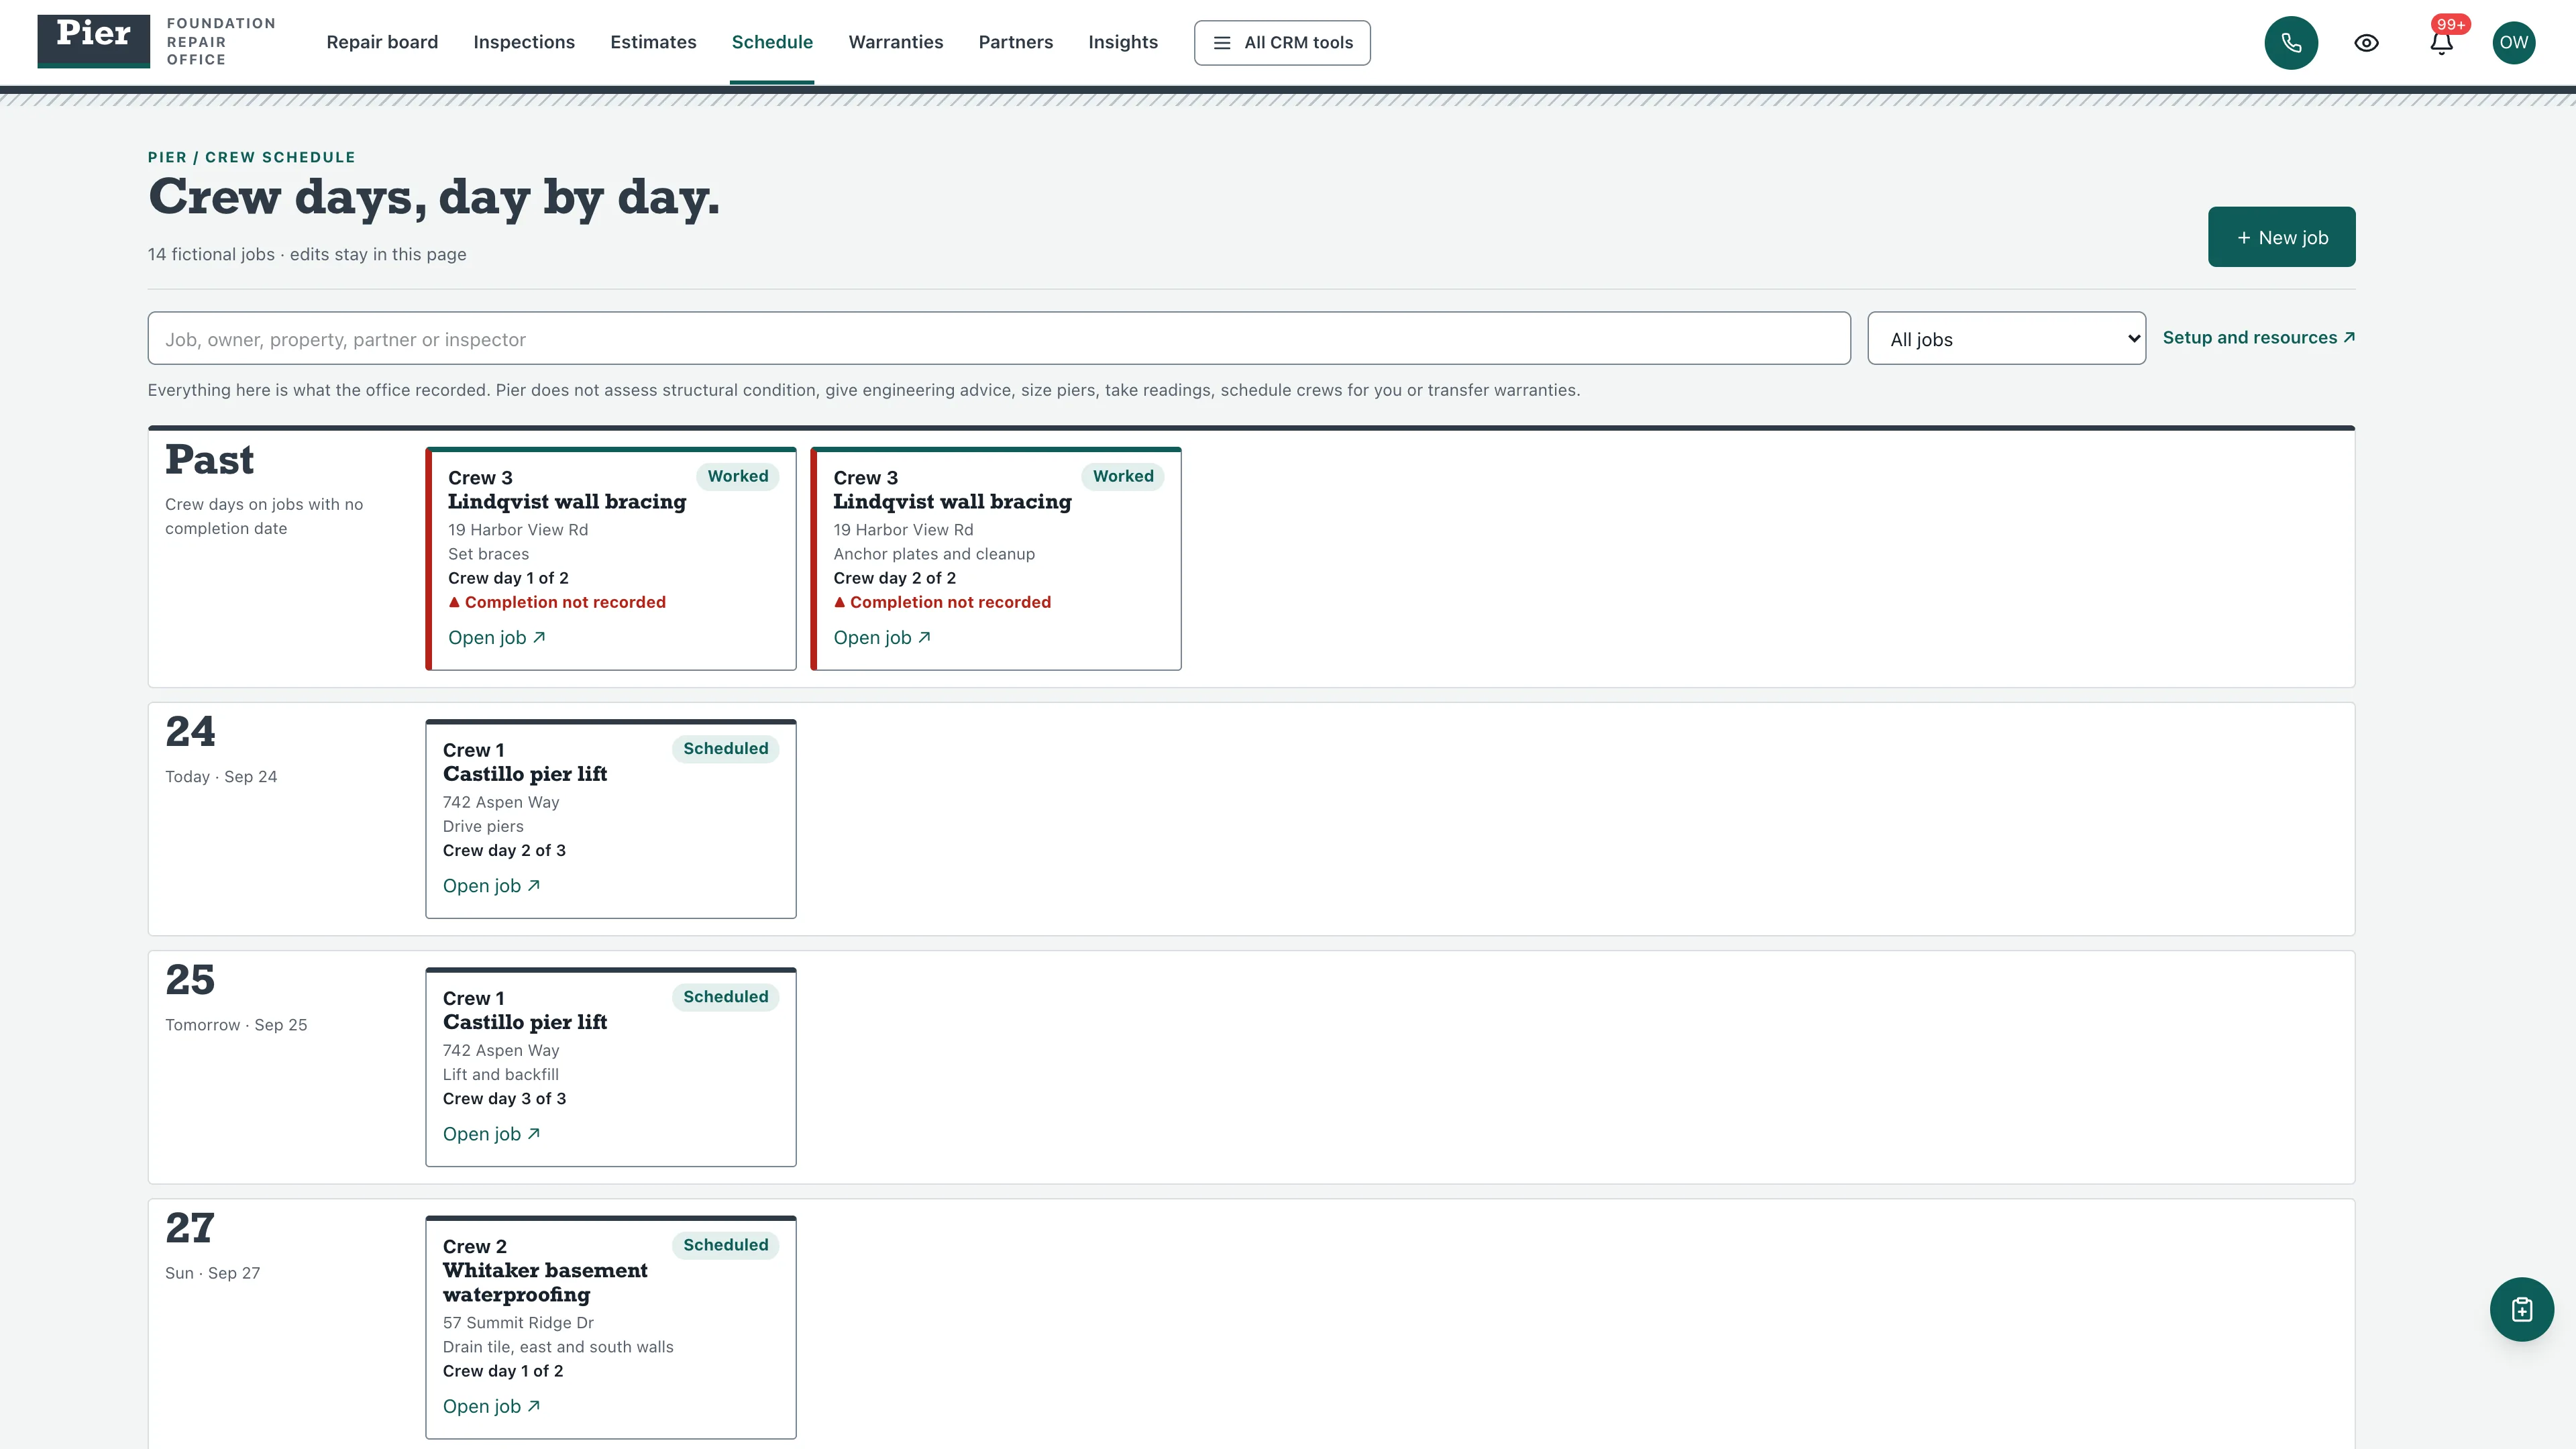Open the OW user avatar menu
The height and width of the screenshot is (1449, 2576).
coord(2513,43)
